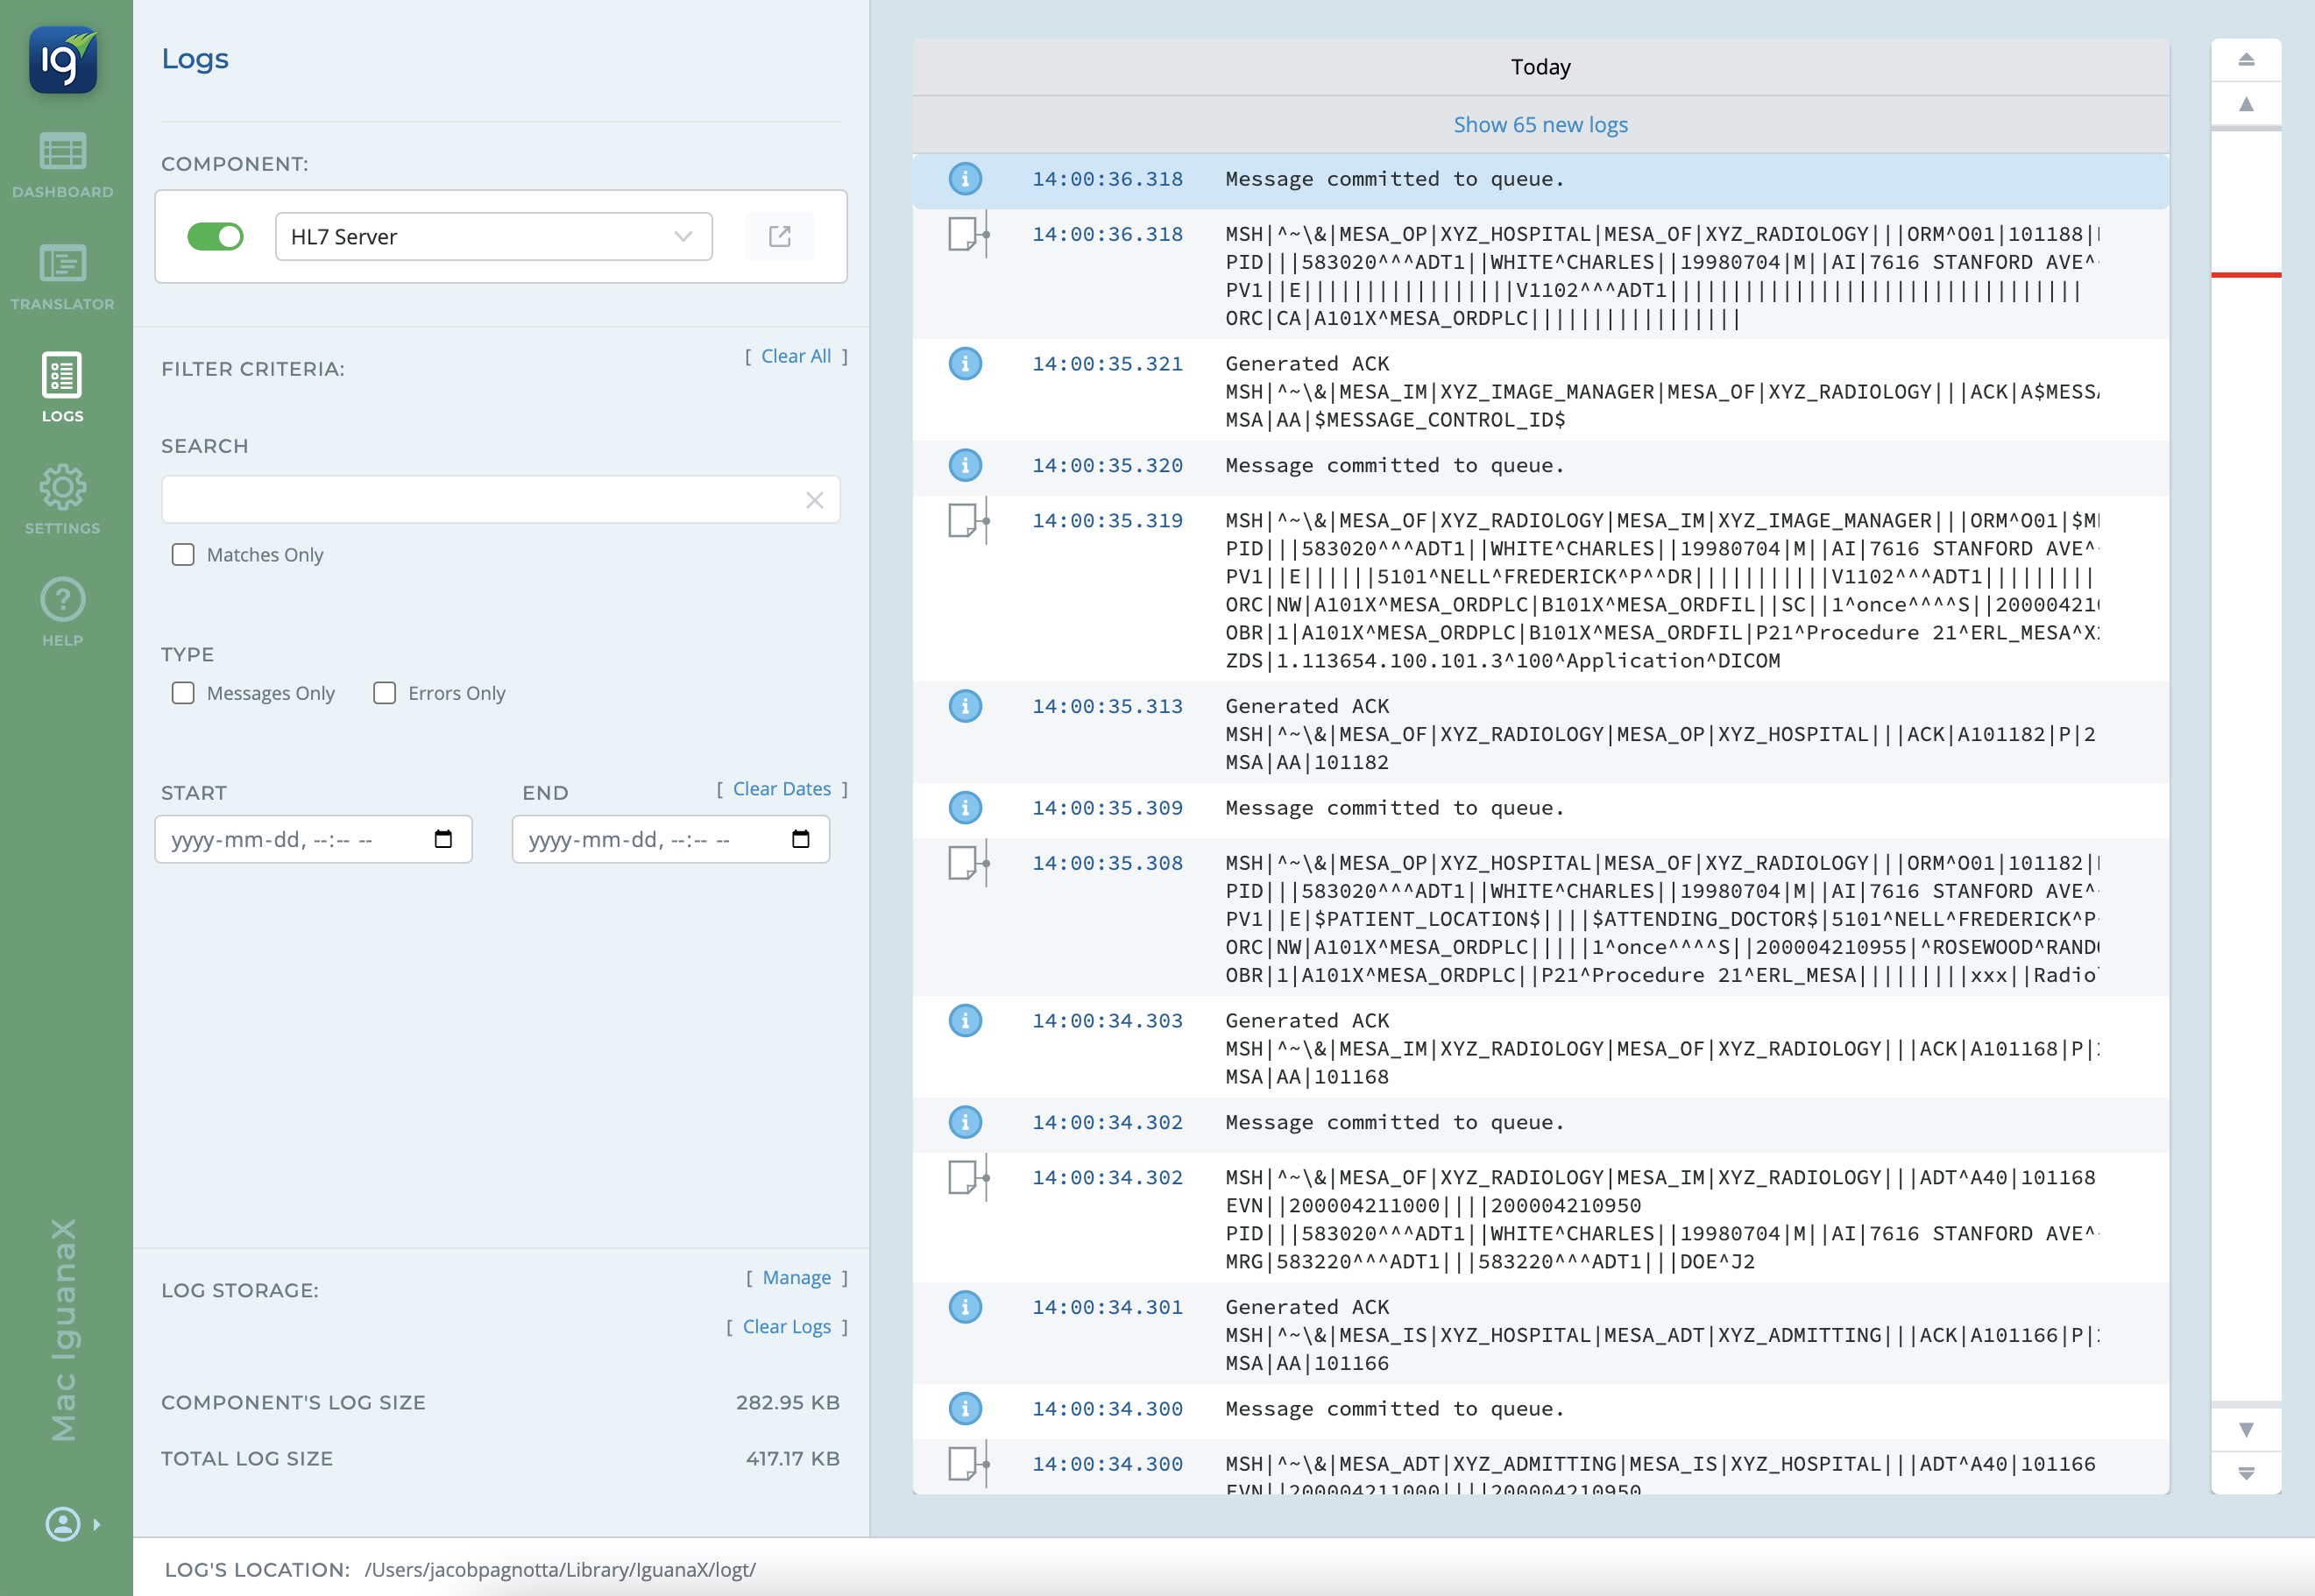Viewport: 2315px width, 1596px height.
Task: Click the info icon at 14:00:35.313
Action: point(965,707)
